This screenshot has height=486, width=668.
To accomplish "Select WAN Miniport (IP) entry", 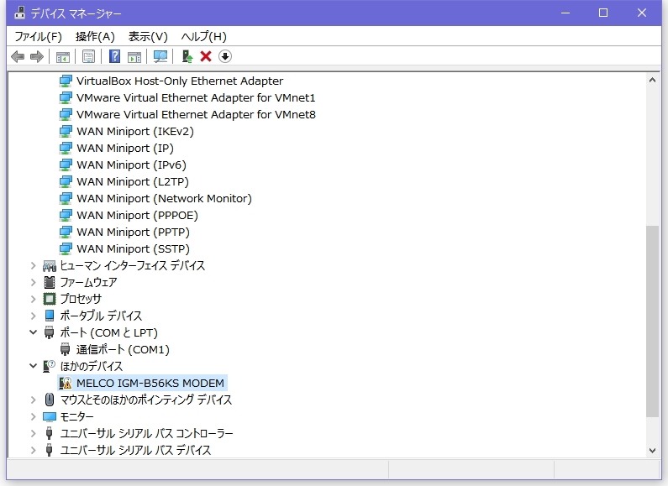I will (125, 148).
